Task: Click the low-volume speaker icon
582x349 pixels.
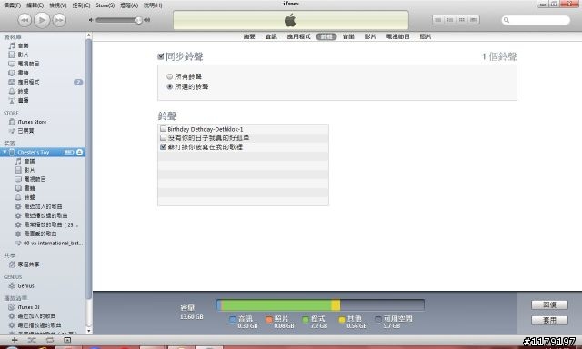Action: 91,20
